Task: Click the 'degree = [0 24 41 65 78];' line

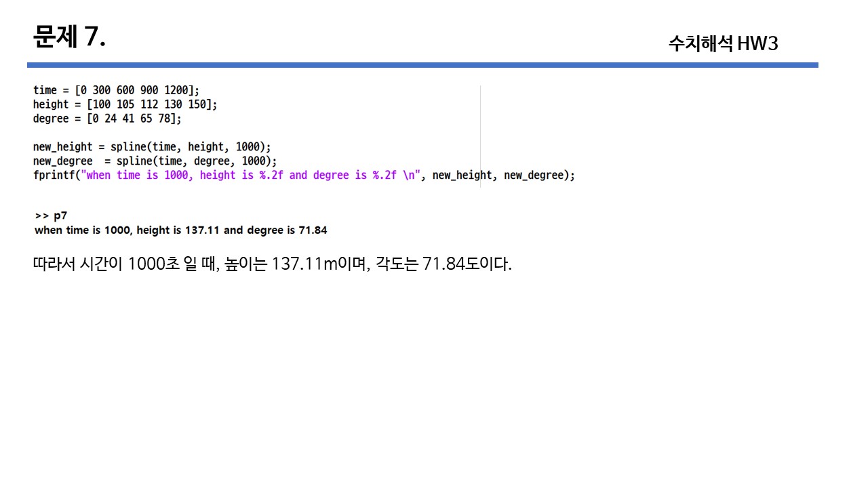Action: click(x=107, y=118)
